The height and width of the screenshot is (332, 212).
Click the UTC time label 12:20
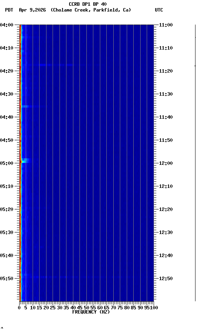(166, 209)
